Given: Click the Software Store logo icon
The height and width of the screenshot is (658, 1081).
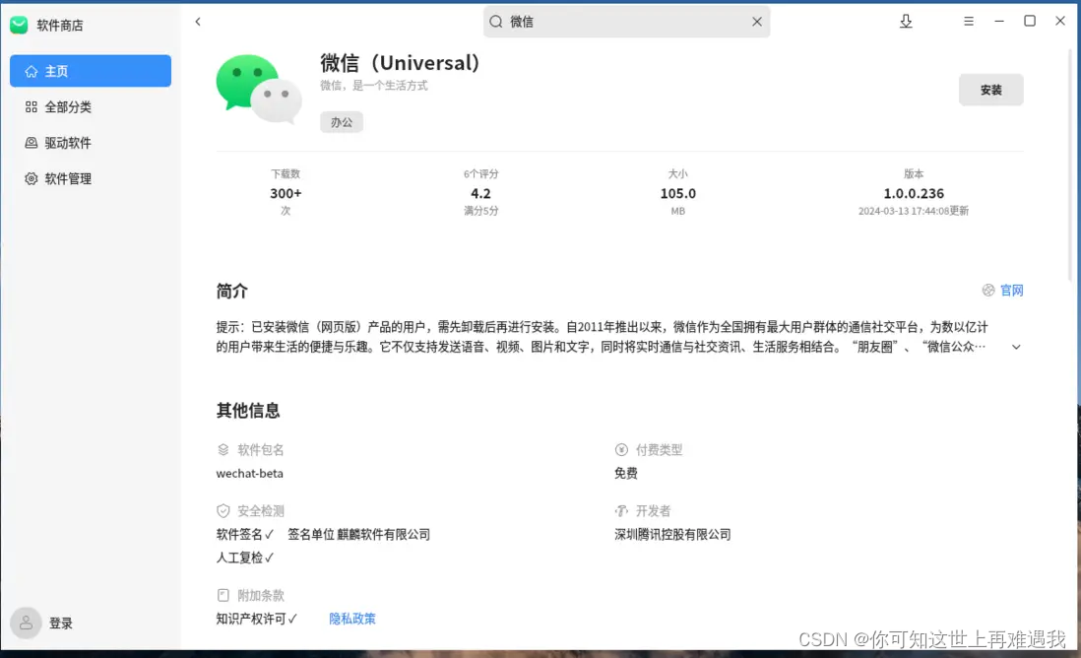Looking at the screenshot, I should 19,26.
